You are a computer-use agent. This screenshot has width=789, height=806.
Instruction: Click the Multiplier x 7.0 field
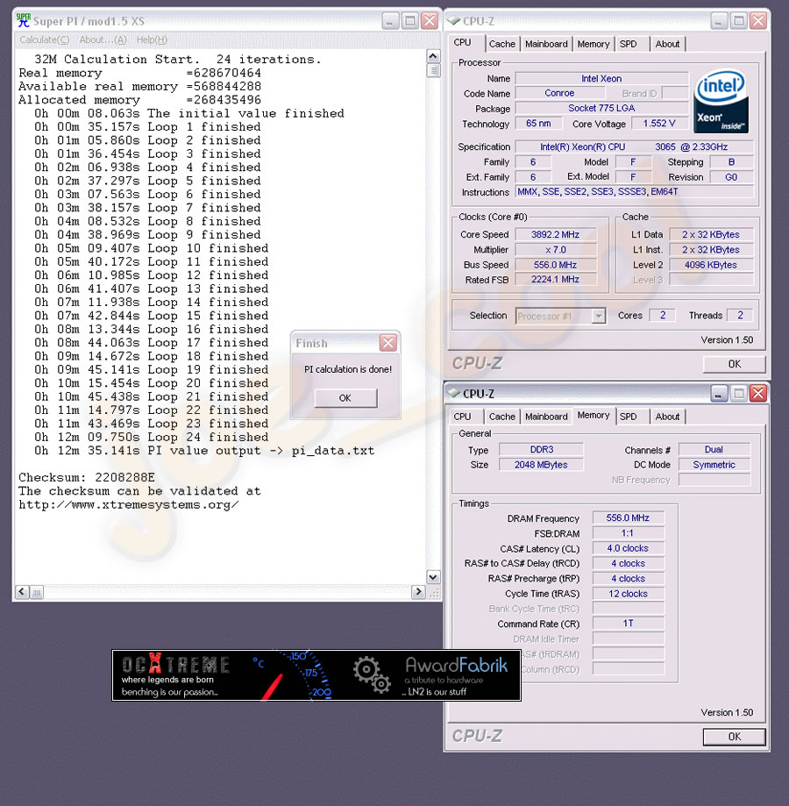pyautogui.click(x=555, y=250)
